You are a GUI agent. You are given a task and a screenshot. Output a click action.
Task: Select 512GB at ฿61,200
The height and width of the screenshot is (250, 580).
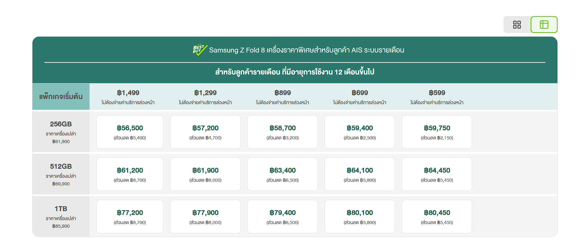click(130, 174)
